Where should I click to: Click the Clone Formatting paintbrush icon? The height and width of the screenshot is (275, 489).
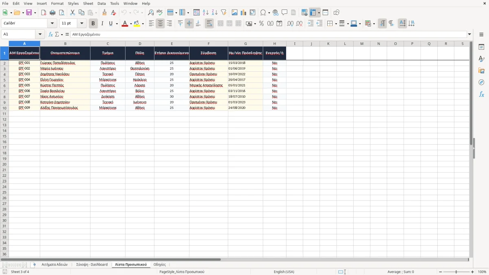tap(105, 13)
